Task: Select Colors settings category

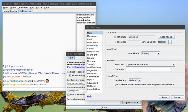Action: 95,49
